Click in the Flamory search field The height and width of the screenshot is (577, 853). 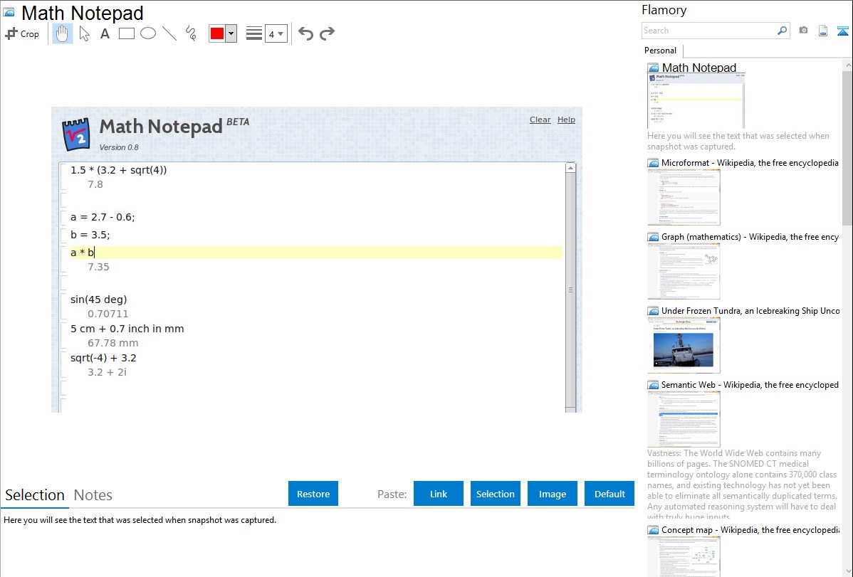[708, 31]
